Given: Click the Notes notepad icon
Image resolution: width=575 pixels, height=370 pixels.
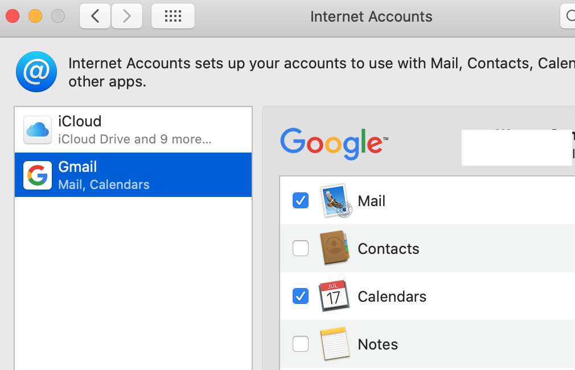Looking at the screenshot, I should click(x=334, y=344).
